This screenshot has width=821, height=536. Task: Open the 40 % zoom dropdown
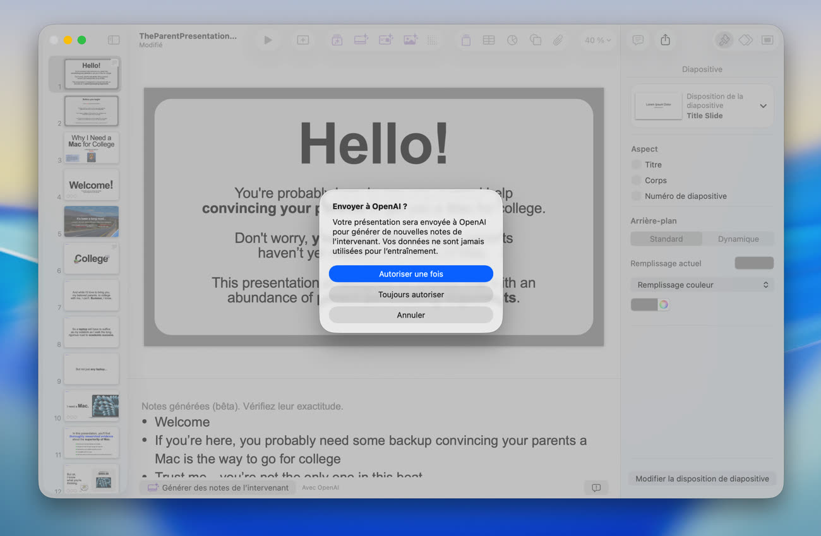tap(597, 40)
